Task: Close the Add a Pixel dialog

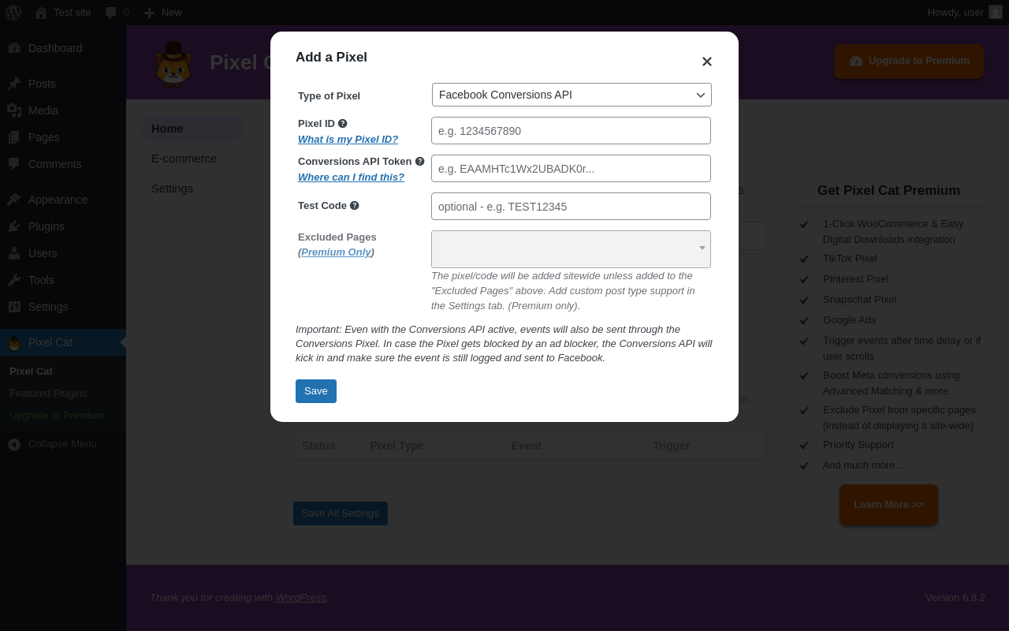Action: point(707,62)
